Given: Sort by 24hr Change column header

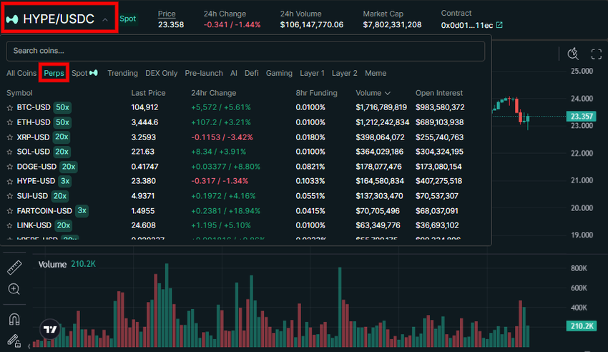Looking at the screenshot, I should [x=214, y=93].
